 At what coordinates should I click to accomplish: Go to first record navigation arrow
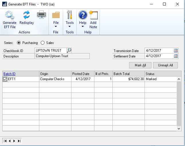5,141
